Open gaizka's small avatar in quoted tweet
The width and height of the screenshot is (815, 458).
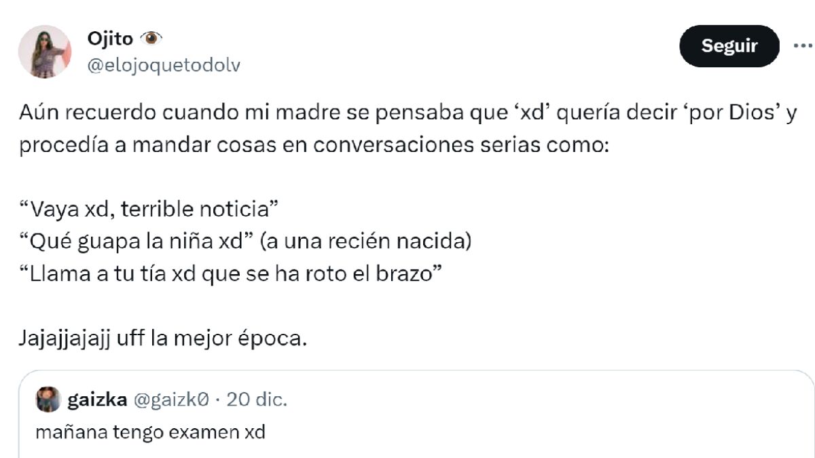click(48, 400)
